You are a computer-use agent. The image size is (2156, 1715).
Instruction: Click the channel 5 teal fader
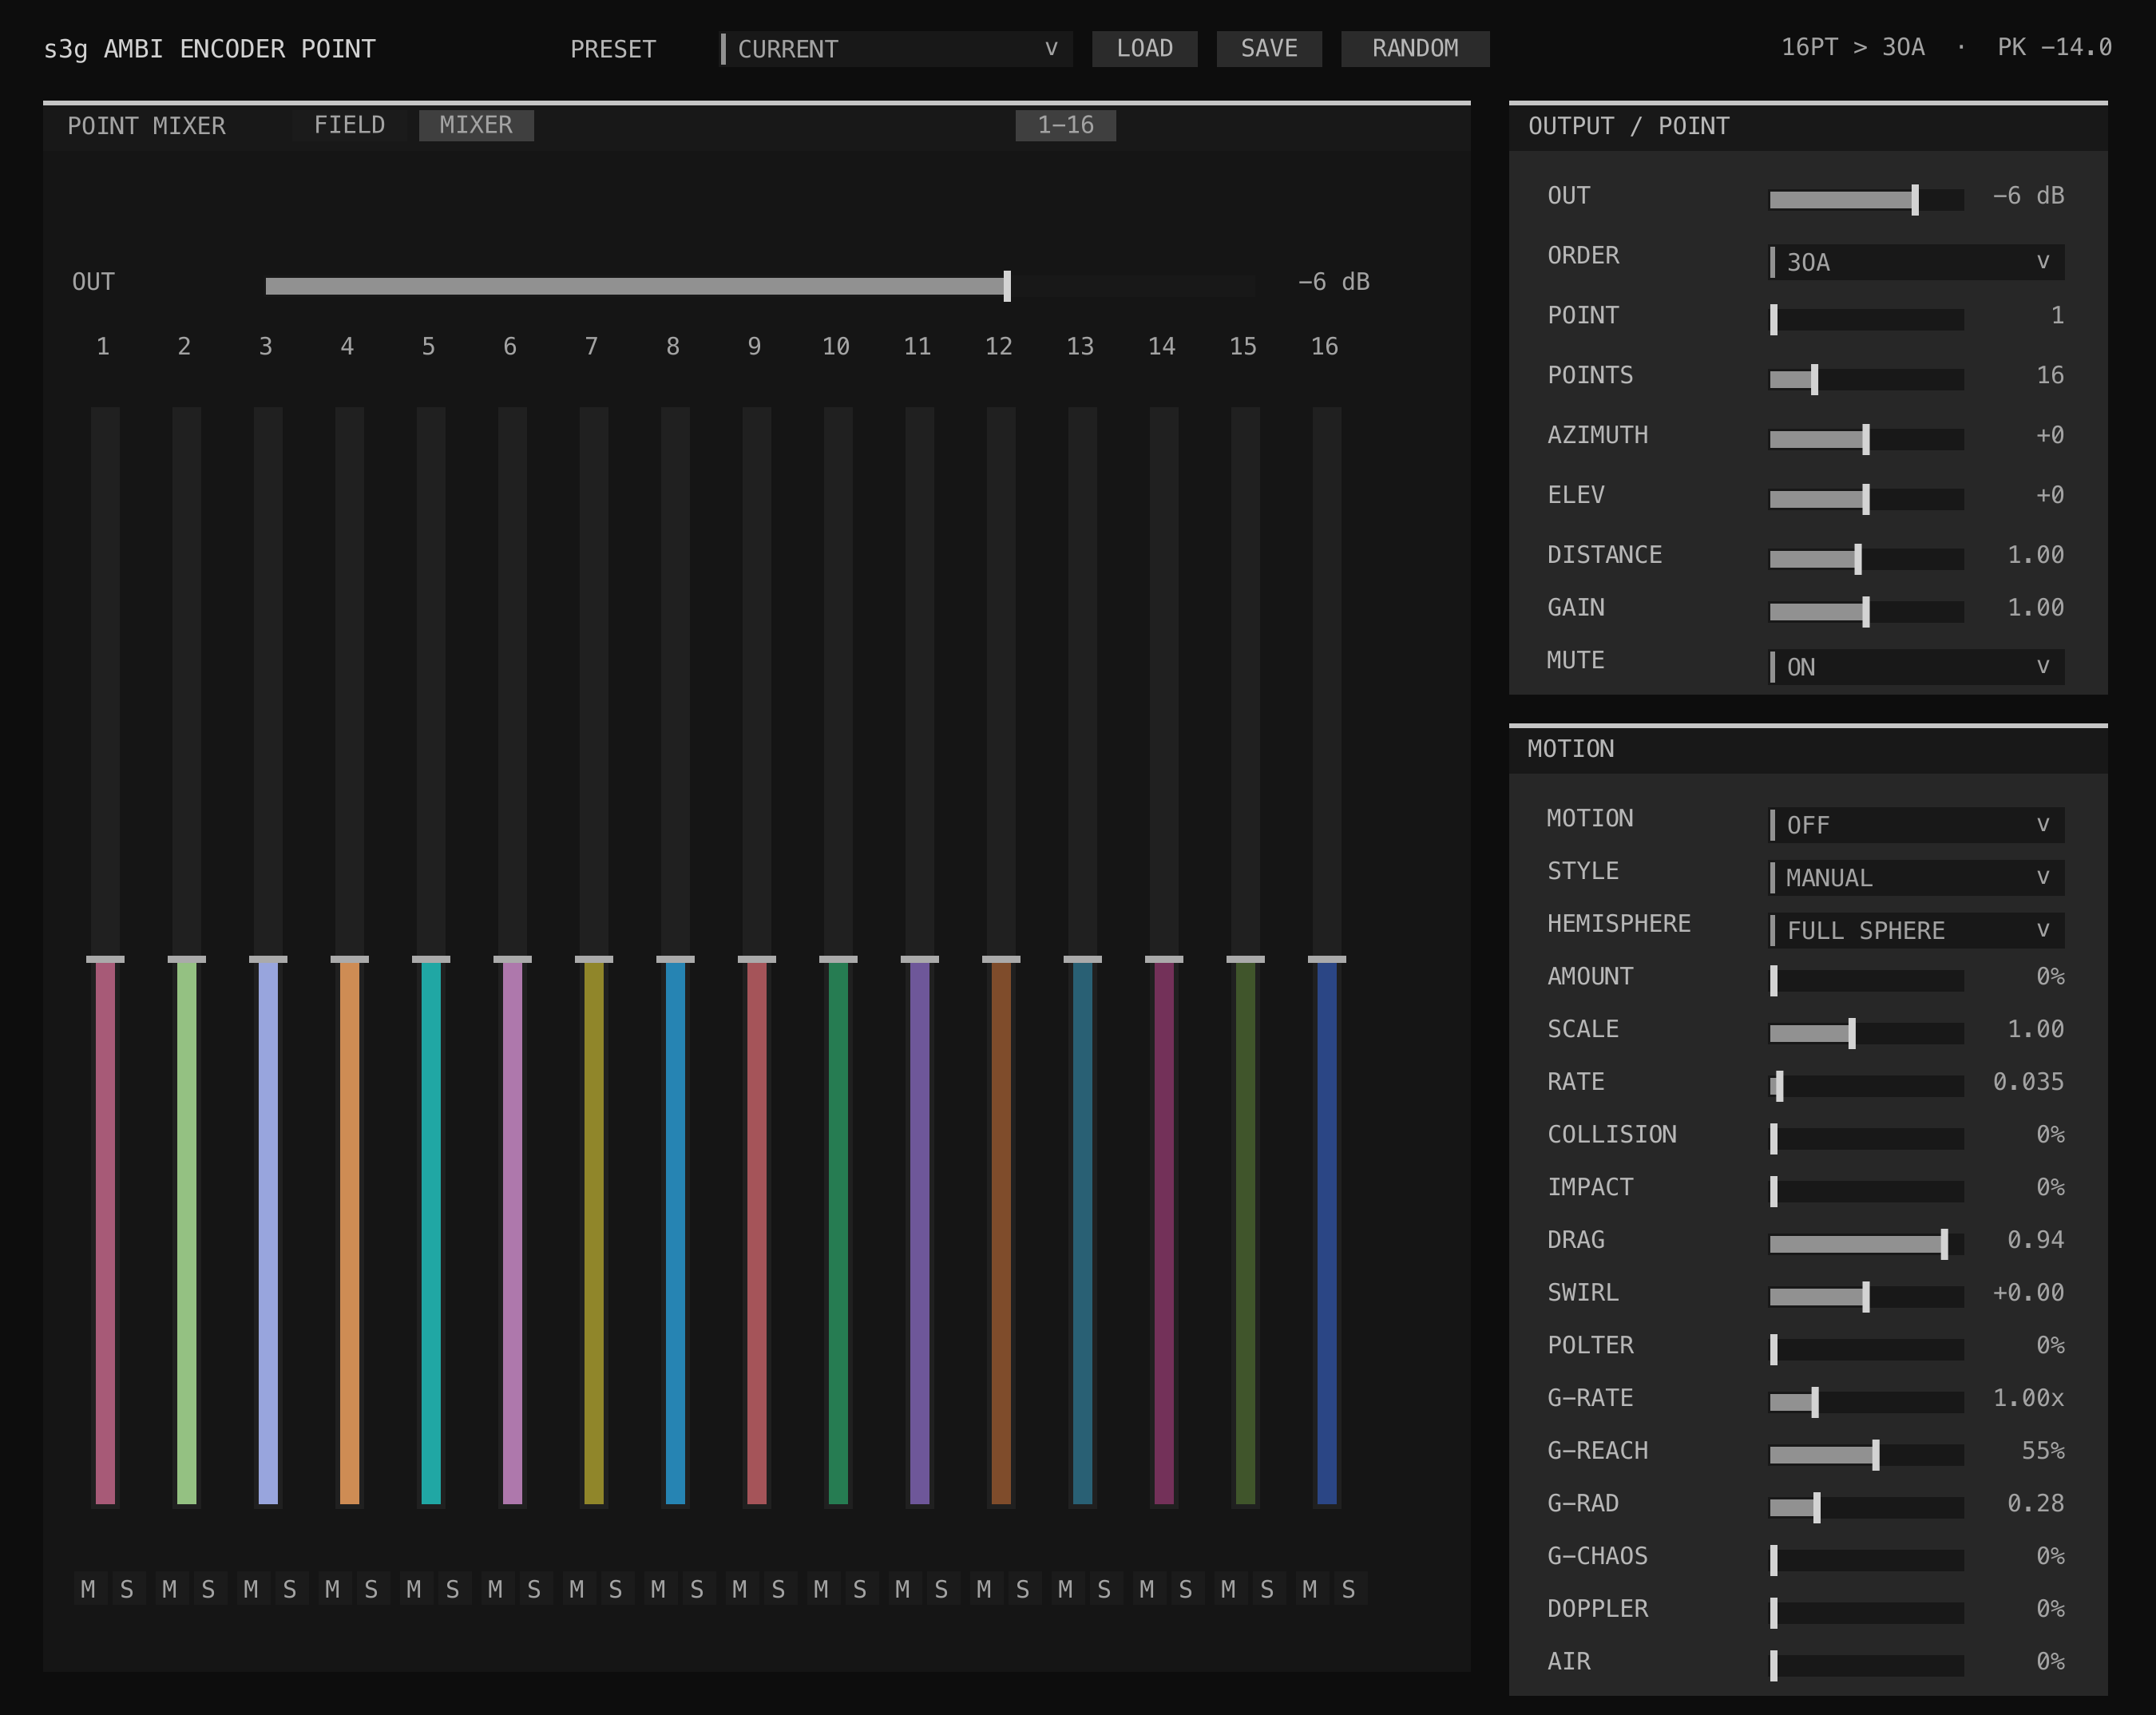pos(431,957)
